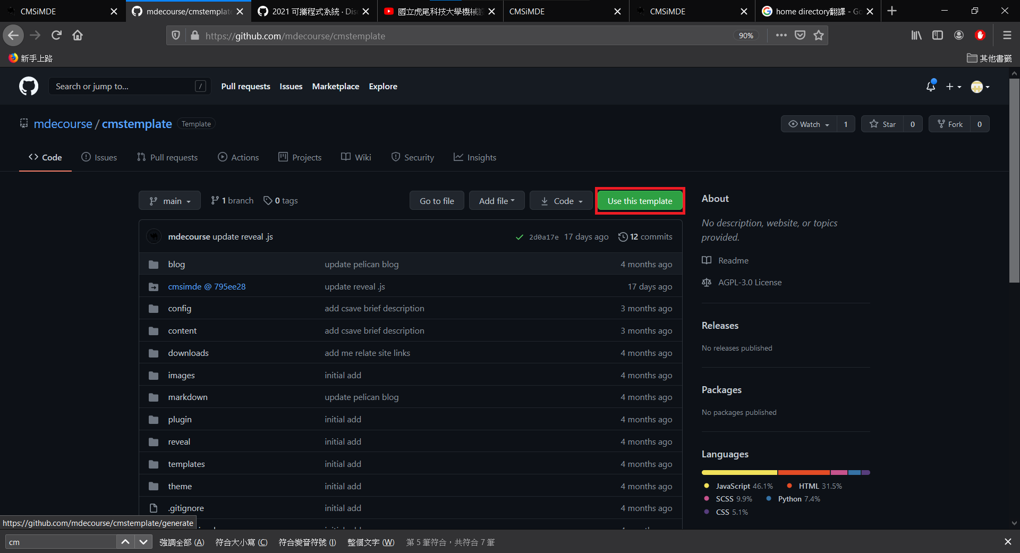1020x553 pixels.
Task: Bookmark this page with the star icon
Action: click(x=819, y=36)
